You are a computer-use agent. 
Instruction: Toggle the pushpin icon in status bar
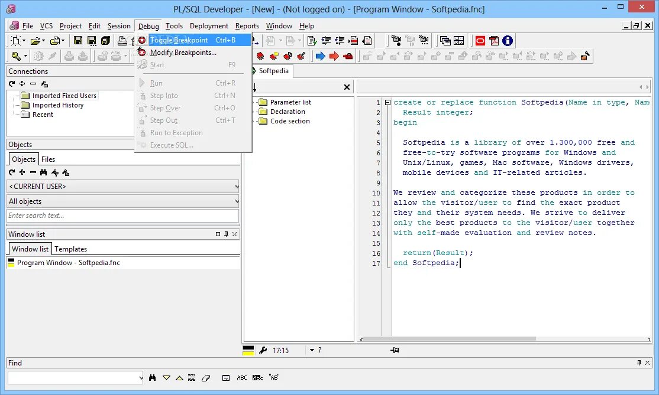(x=395, y=350)
